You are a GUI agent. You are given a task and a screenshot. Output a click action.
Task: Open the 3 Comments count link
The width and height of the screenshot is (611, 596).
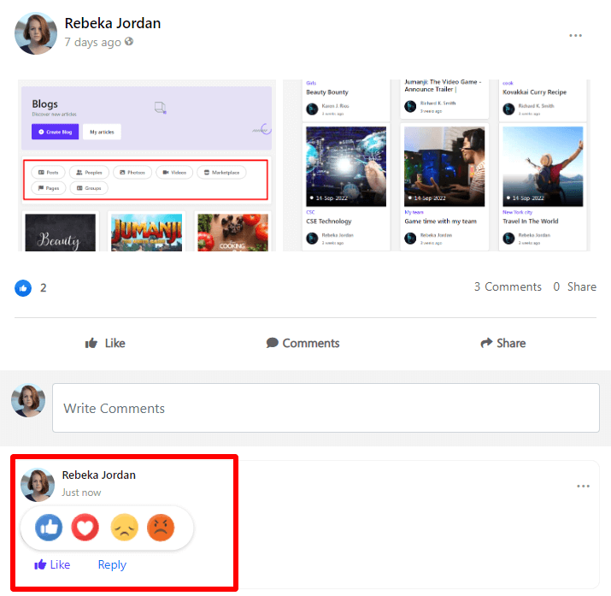click(x=508, y=287)
